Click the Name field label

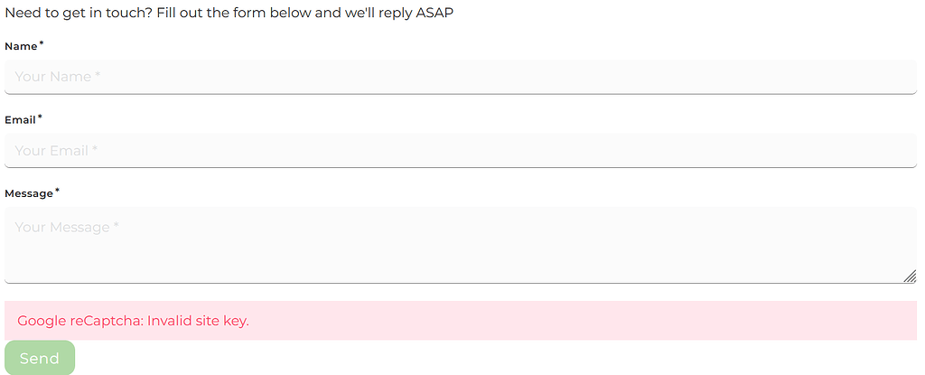pos(21,46)
